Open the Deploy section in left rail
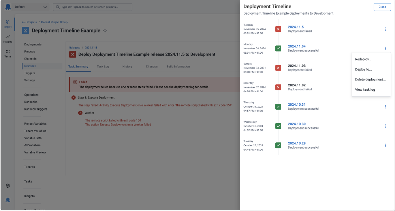This screenshot has height=211, width=395. tap(8, 24)
